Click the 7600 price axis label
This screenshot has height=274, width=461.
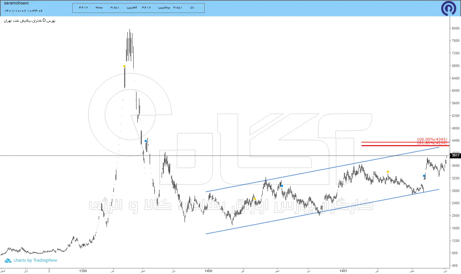pyautogui.click(x=455, y=41)
